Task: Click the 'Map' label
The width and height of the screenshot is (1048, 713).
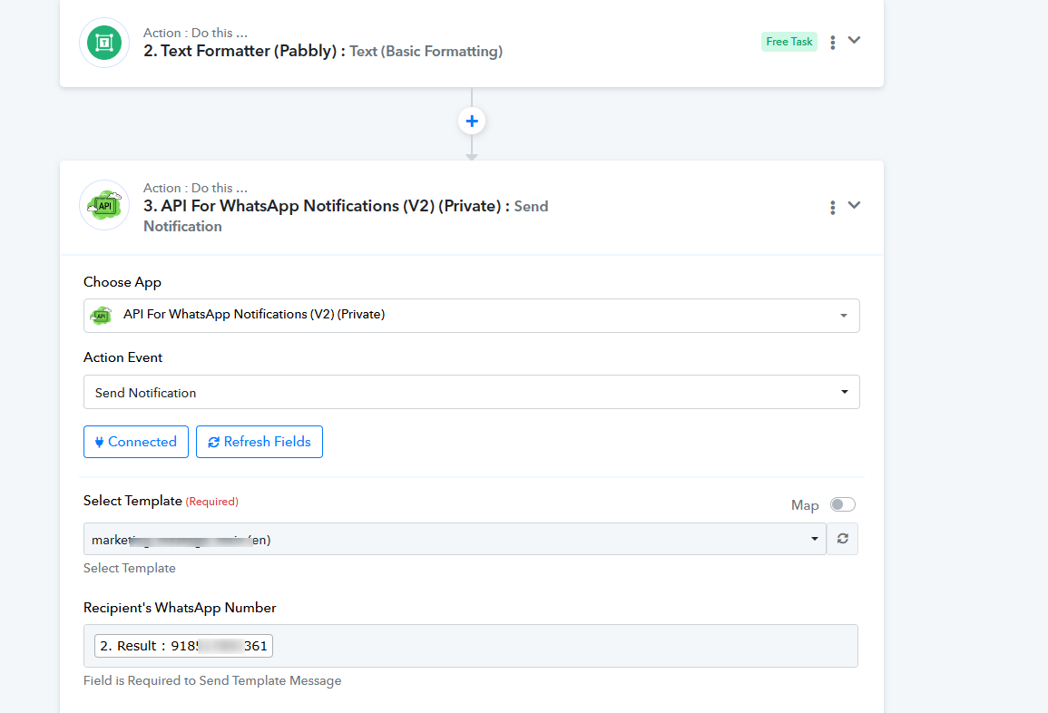Action: pos(805,505)
